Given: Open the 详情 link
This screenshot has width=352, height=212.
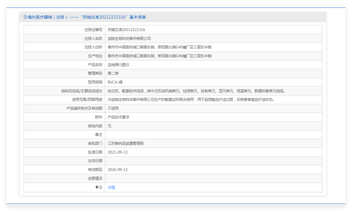Looking at the screenshot, I should [x=111, y=187].
